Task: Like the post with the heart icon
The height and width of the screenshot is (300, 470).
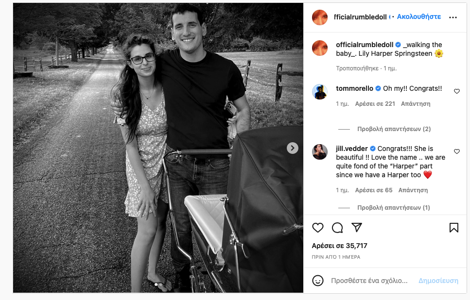Action: pos(318,228)
